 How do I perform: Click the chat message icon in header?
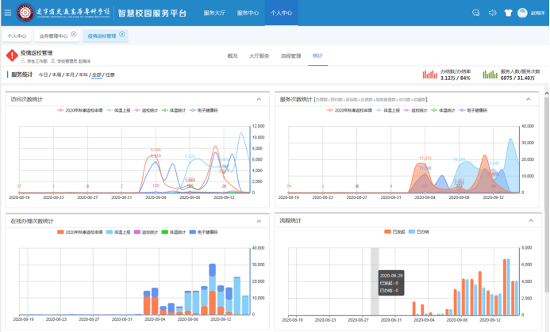tap(475, 13)
